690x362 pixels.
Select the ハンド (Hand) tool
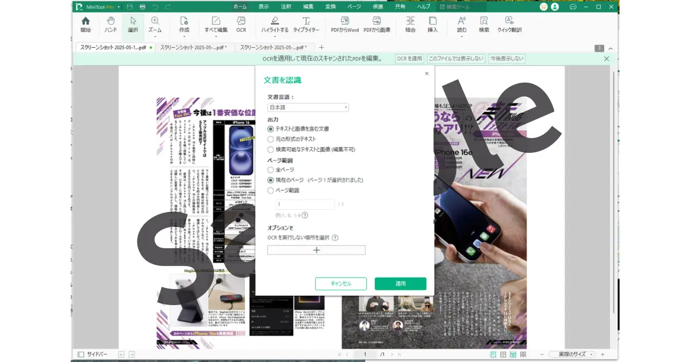(110, 25)
